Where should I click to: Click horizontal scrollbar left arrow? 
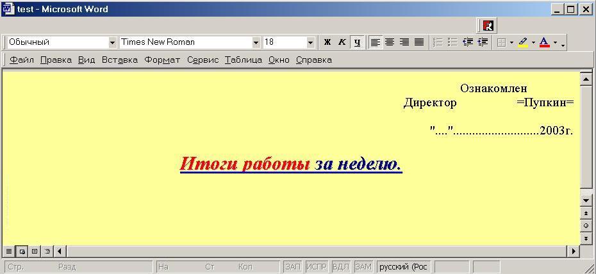[60, 251]
